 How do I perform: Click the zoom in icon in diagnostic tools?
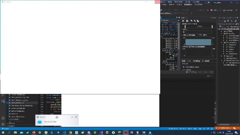[191, 21]
